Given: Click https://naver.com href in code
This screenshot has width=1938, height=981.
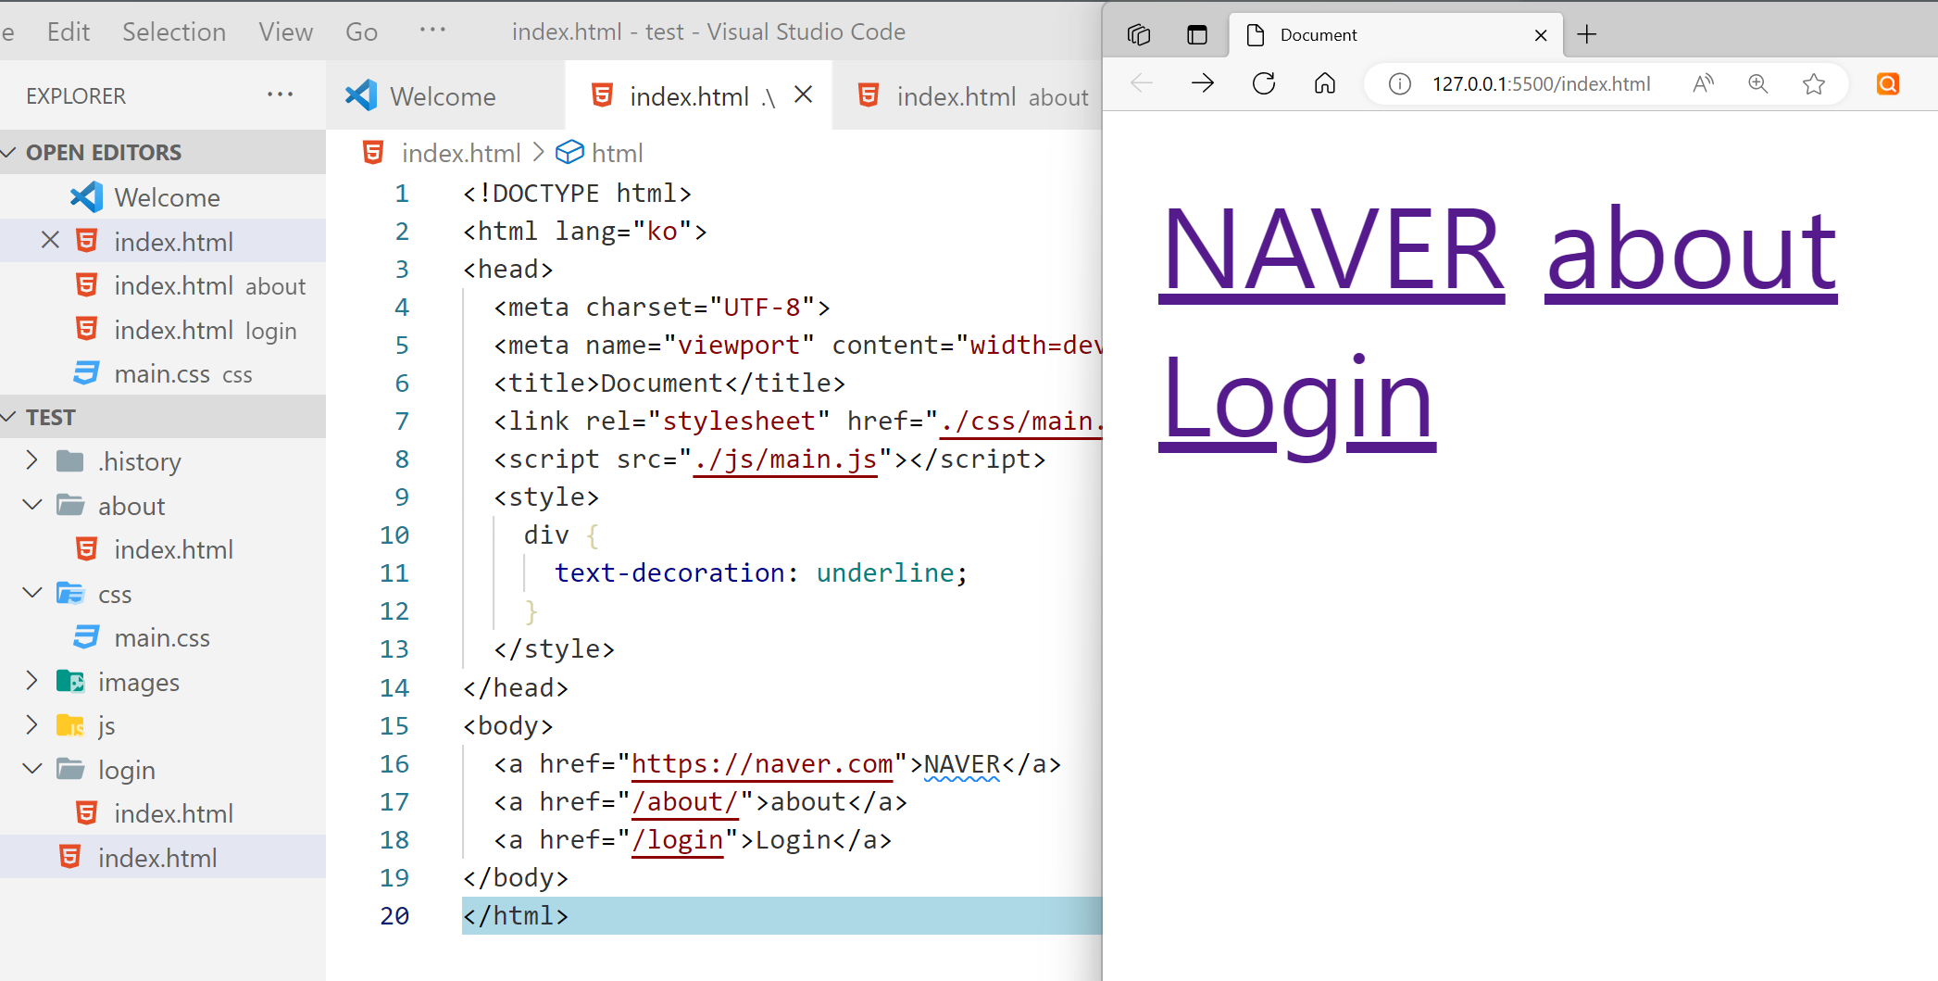Looking at the screenshot, I should [x=762, y=763].
